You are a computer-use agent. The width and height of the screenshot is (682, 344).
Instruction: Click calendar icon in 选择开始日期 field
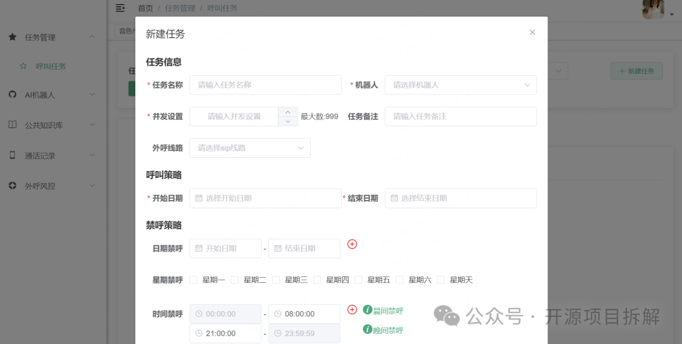coord(199,198)
